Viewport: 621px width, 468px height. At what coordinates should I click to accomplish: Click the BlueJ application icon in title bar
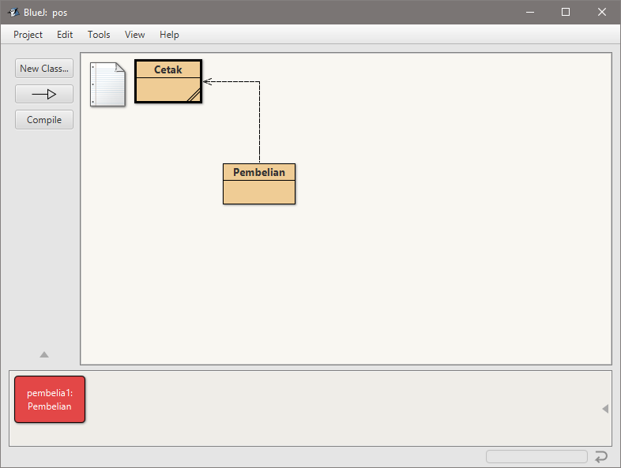[x=14, y=13]
